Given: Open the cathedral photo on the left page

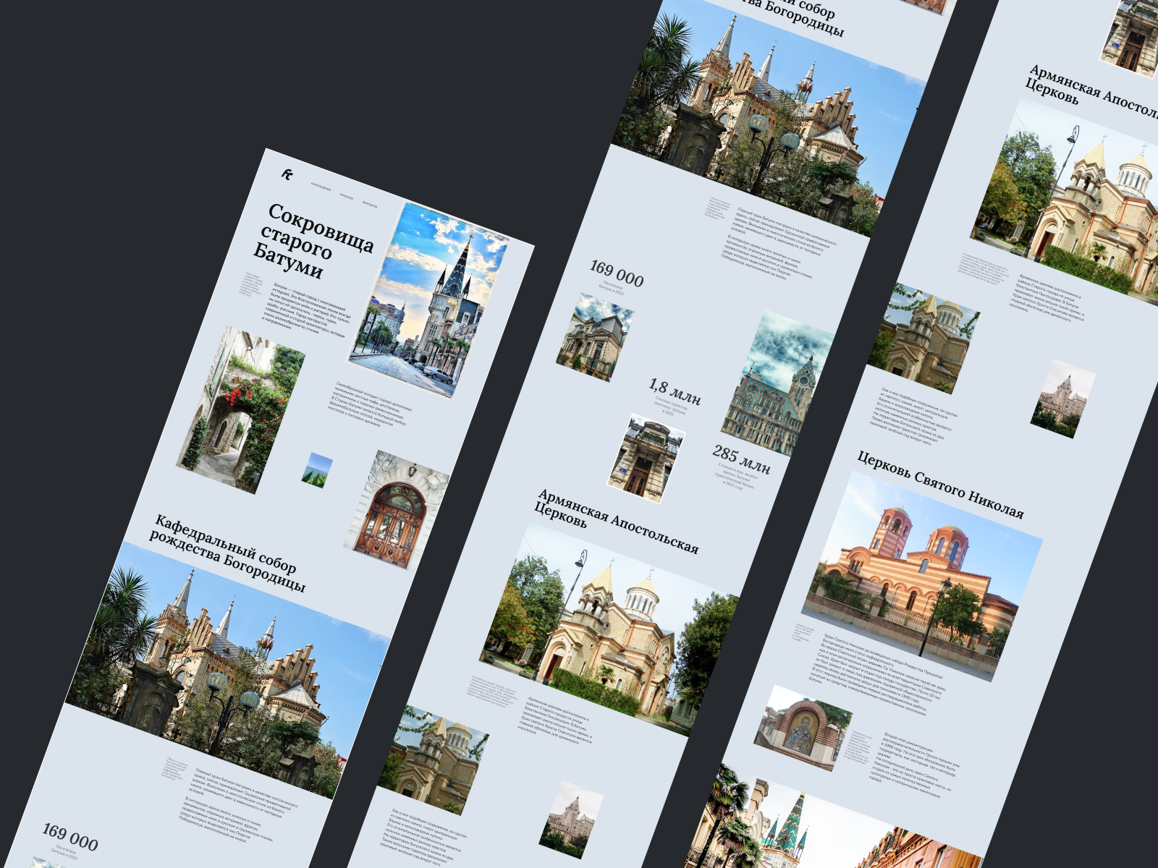Looking at the screenshot, I should point(228,671).
